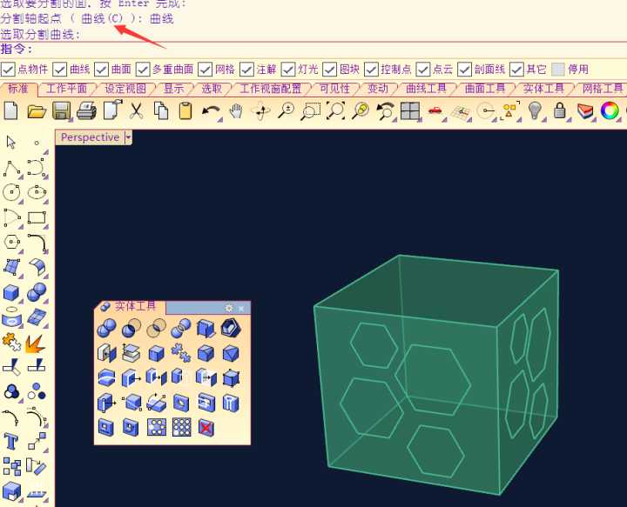Click the Perspective viewport title label
This screenshot has width=627, height=507.
coord(90,137)
